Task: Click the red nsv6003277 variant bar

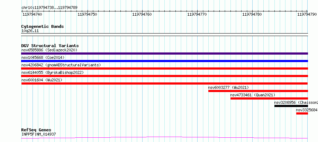Action: 258,91
